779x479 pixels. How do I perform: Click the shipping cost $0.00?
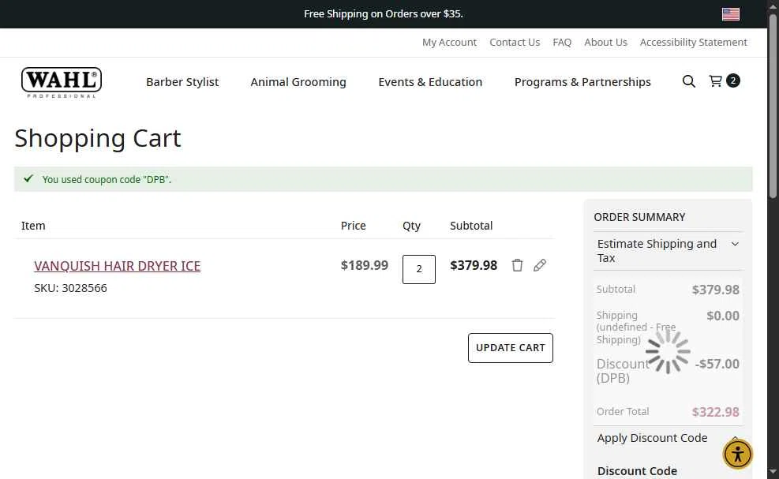[x=723, y=316]
